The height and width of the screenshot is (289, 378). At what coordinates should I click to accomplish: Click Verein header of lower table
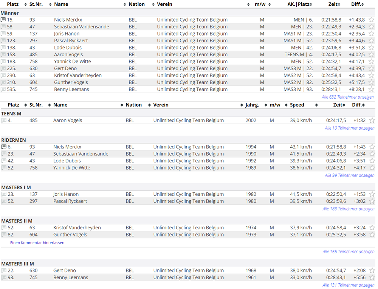point(161,105)
